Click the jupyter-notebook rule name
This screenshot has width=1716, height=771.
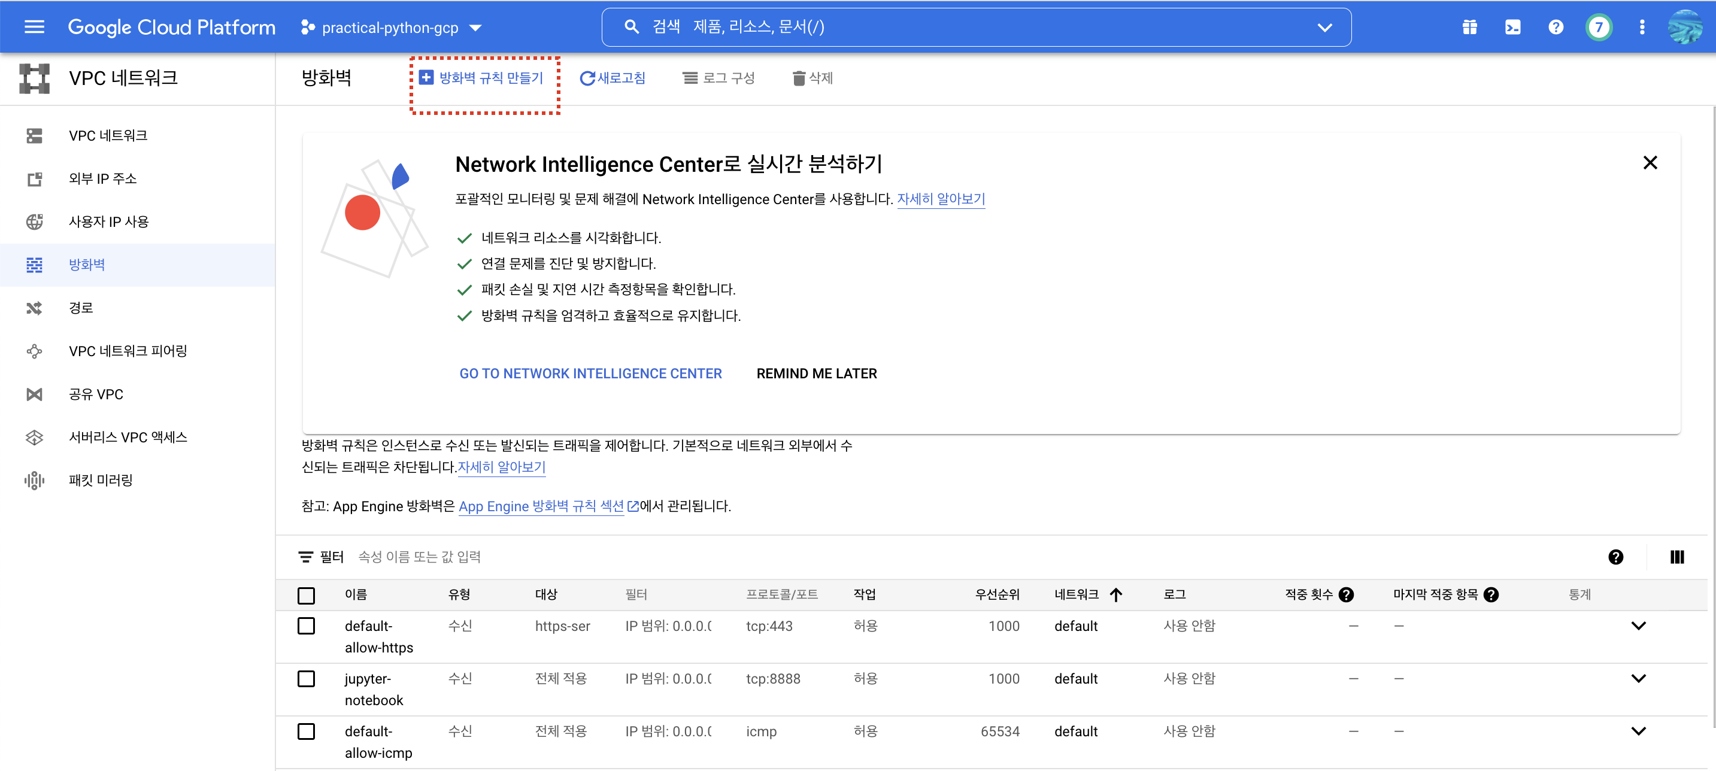(x=374, y=689)
